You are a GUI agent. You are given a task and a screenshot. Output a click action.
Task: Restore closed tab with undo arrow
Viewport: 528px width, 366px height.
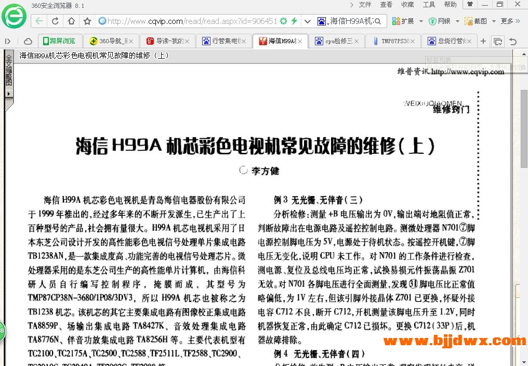click(x=513, y=42)
